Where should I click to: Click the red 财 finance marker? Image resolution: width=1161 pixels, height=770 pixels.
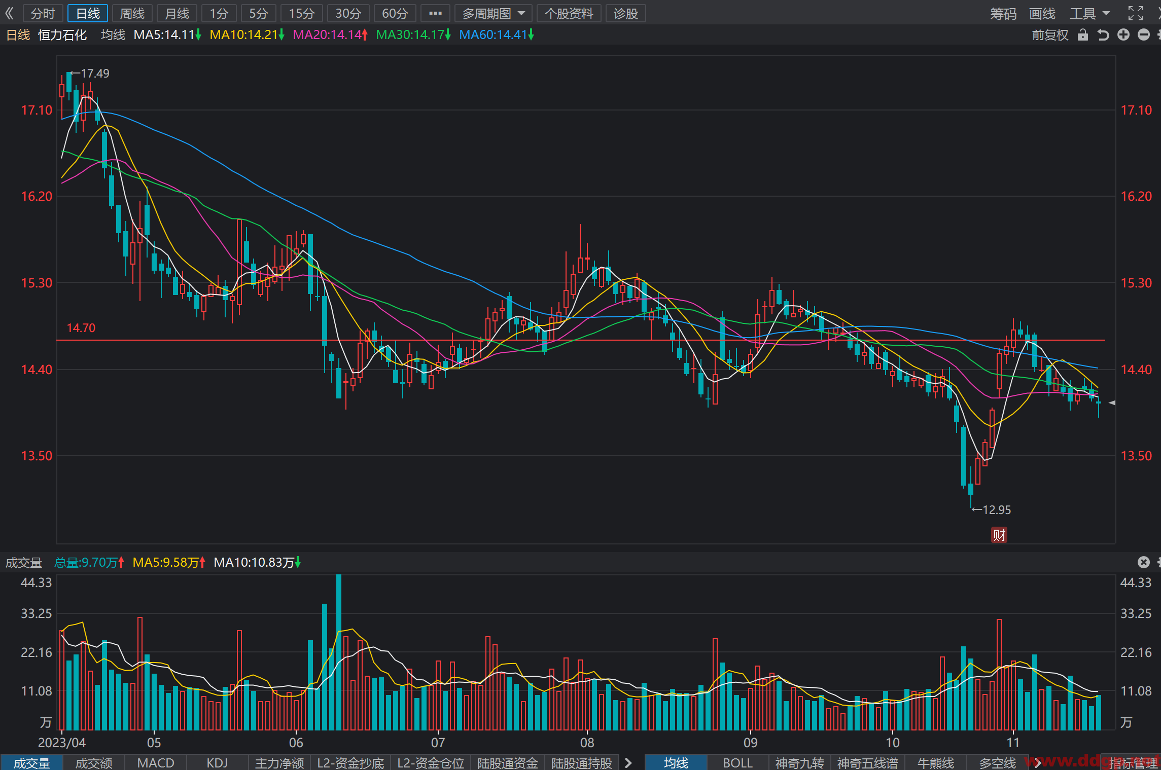999,535
